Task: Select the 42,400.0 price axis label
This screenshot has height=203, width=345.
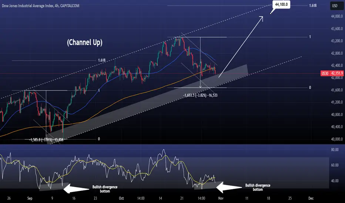Action: (x=337, y=65)
